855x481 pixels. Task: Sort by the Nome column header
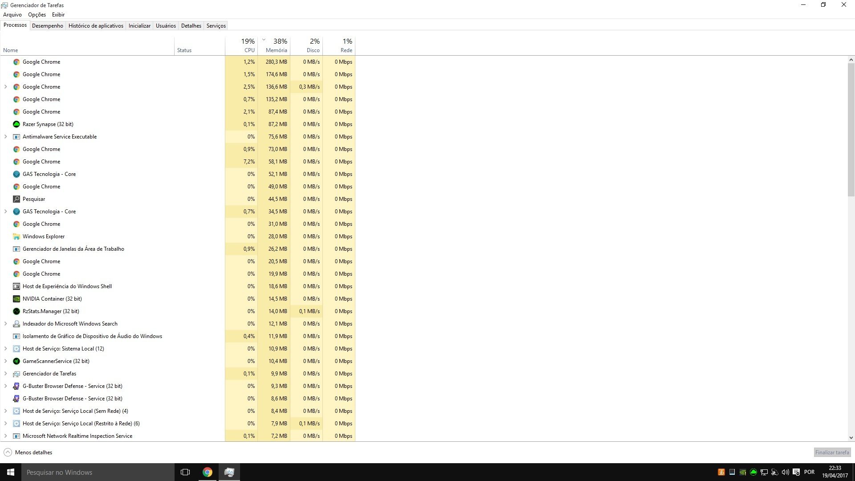tap(87, 45)
